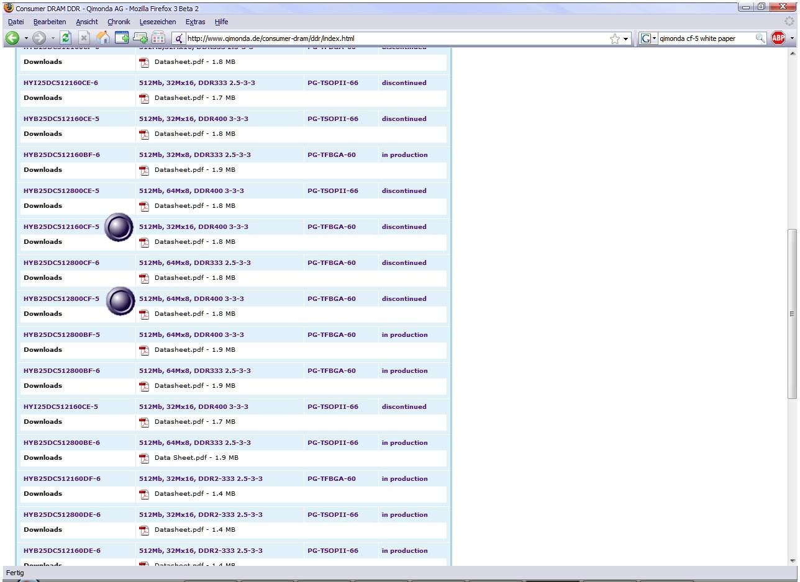Expand the address bar URL history dropdown

pyautogui.click(x=625, y=38)
